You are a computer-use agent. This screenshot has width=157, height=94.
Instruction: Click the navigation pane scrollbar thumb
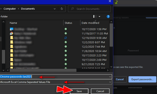(3, 56)
